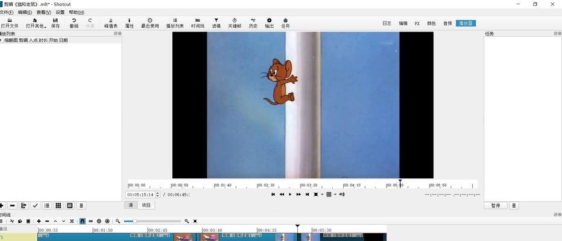
Task: Open the 关键帧 (Keyframes) panel
Action: pyautogui.click(x=235, y=23)
